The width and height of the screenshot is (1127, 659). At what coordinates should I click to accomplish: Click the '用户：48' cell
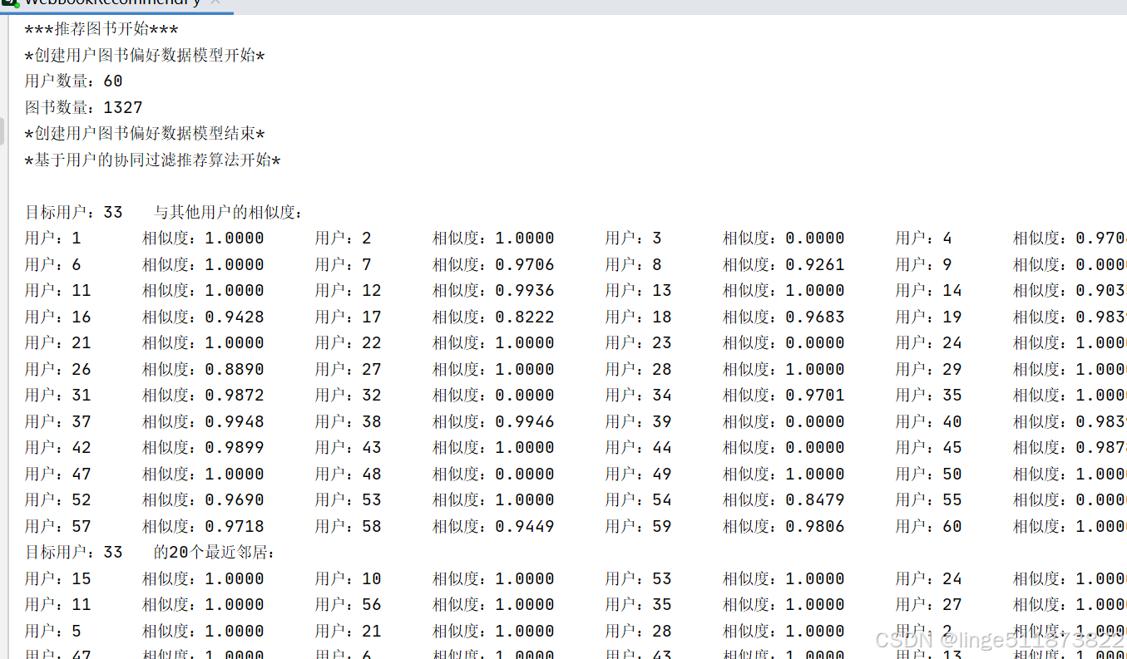(x=348, y=475)
